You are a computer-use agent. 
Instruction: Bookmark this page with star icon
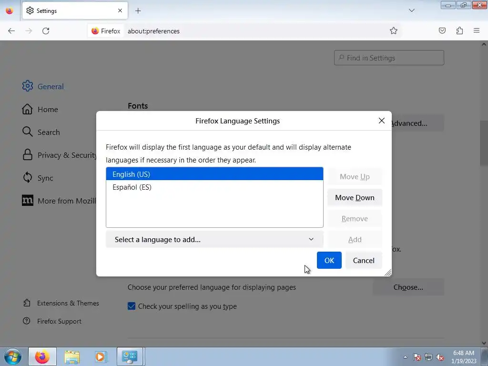coord(393,30)
